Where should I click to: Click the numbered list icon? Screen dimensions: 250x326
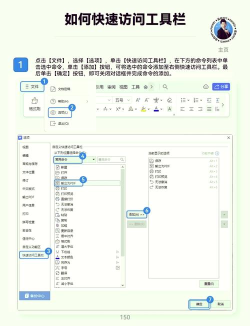click(x=196, y=100)
